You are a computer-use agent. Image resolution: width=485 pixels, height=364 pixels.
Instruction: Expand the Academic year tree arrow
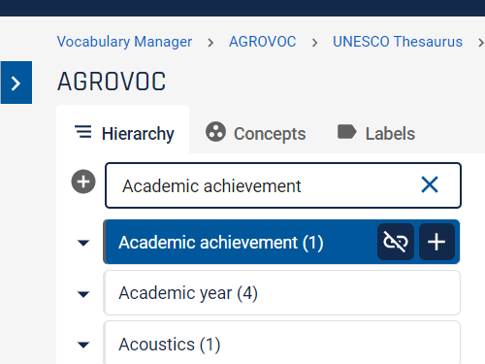(83, 294)
